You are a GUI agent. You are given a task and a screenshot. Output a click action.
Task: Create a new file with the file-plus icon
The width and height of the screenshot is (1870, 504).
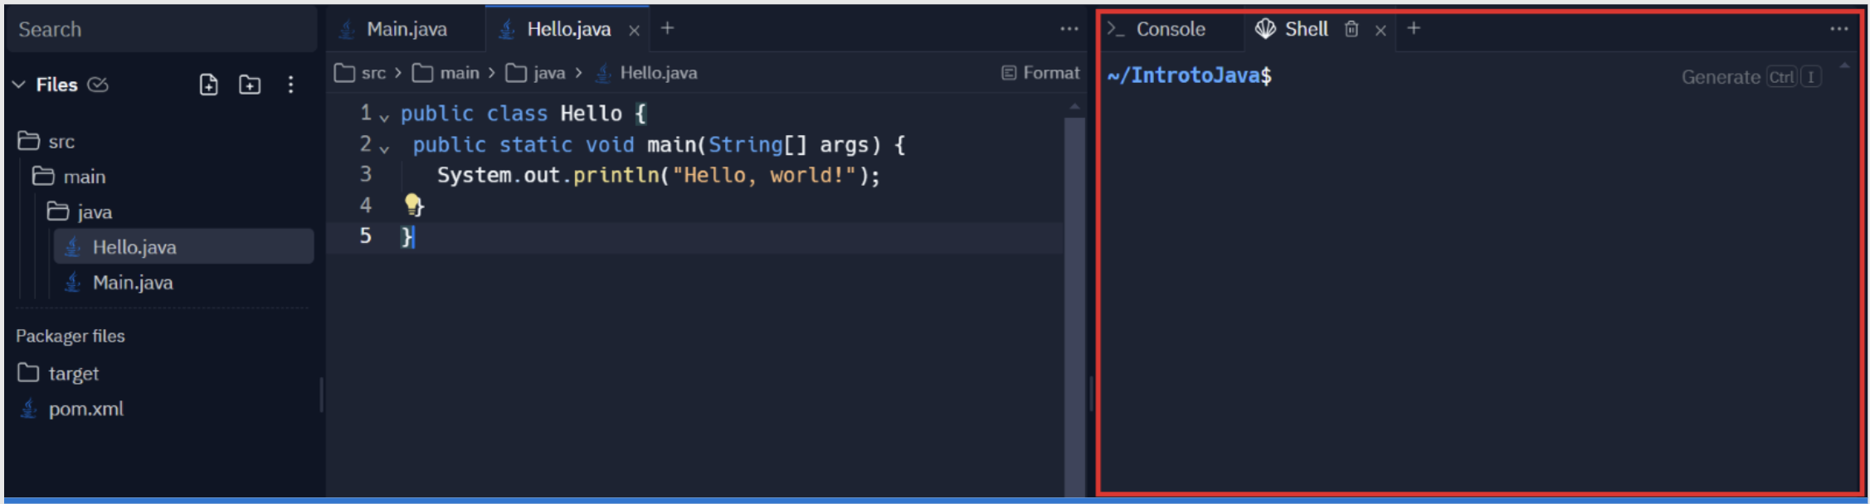coord(209,85)
